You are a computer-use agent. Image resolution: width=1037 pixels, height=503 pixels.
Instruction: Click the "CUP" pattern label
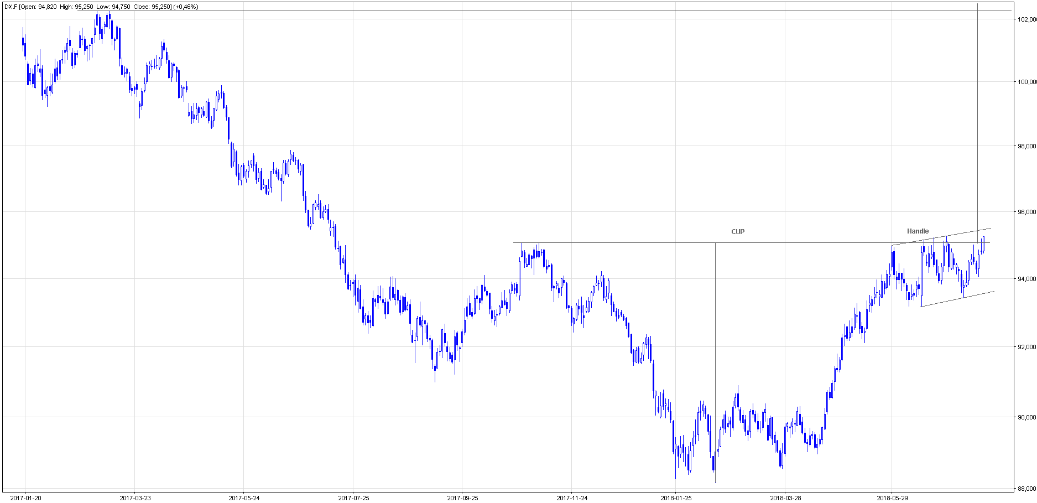(x=738, y=232)
